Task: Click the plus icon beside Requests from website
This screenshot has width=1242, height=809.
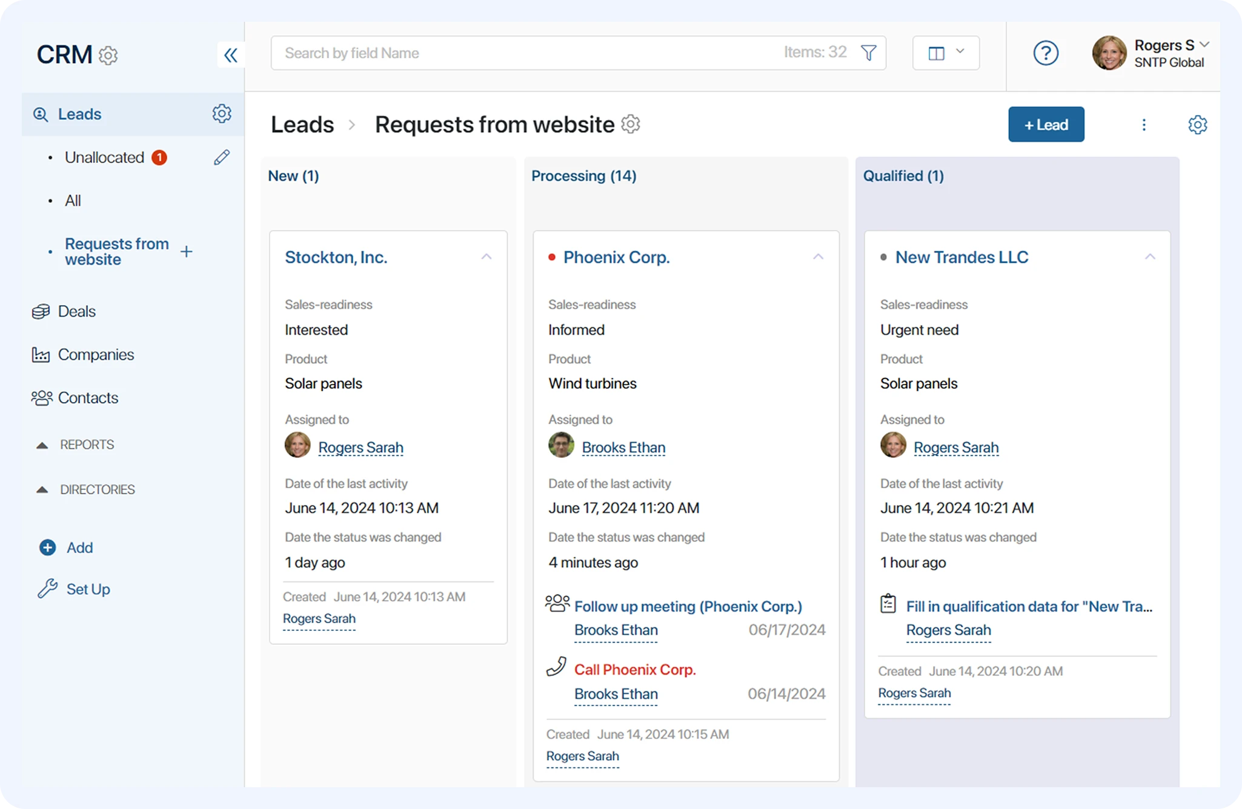Action: tap(187, 252)
